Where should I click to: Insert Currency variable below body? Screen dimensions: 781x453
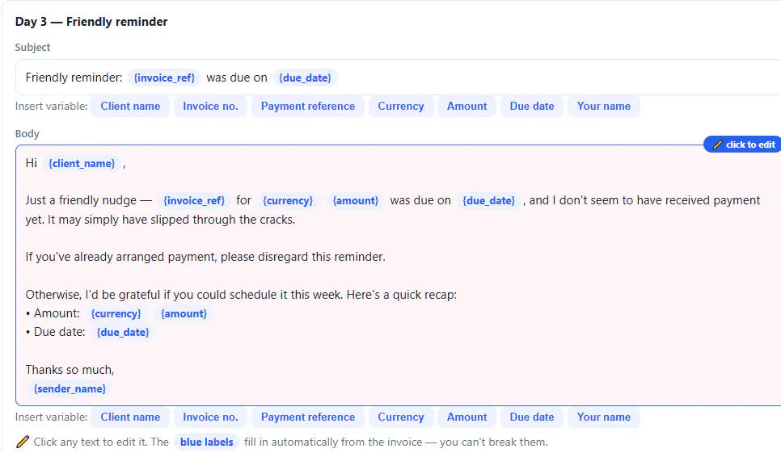point(401,417)
